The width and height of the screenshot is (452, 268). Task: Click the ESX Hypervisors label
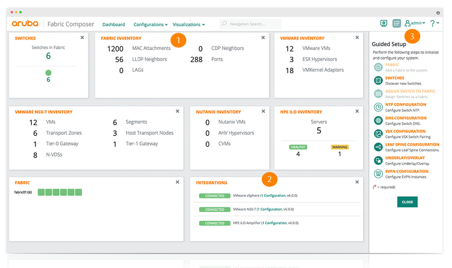(320, 59)
